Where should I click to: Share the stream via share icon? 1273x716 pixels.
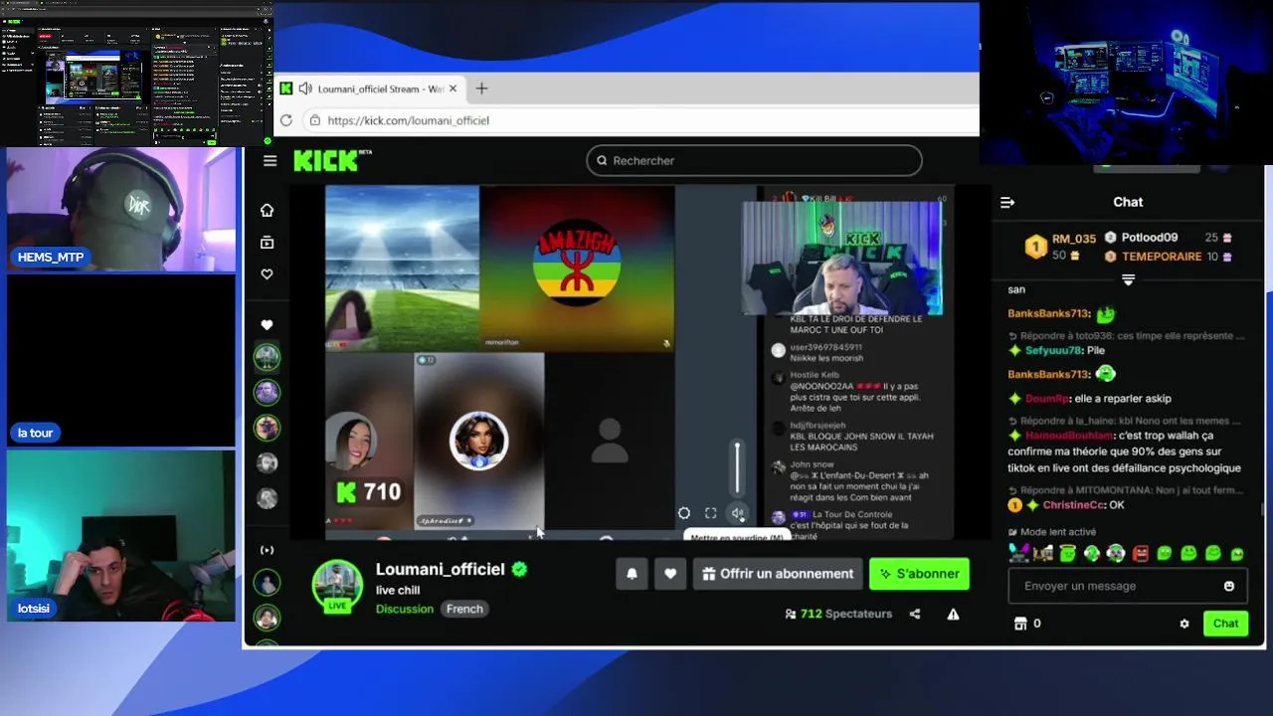pyautogui.click(x=915, y=615)
